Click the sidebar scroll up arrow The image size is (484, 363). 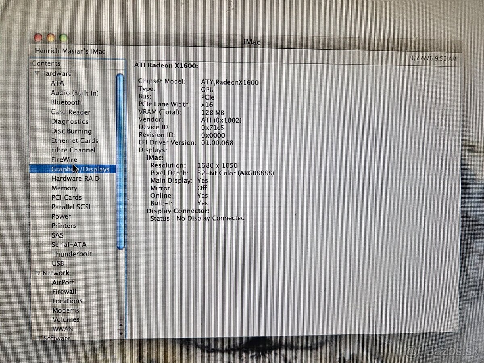click(x=120, y=325)
